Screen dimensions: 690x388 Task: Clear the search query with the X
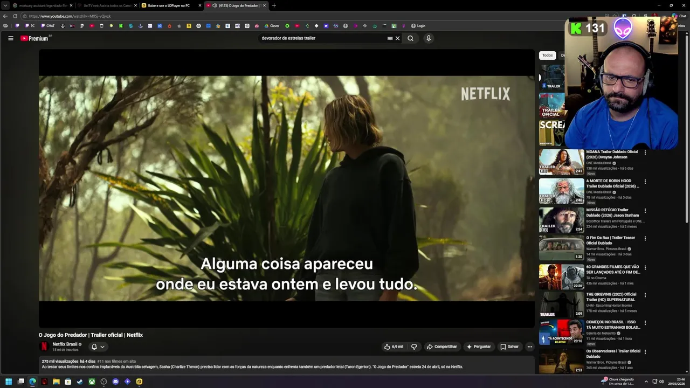click(x=397, y=38)
